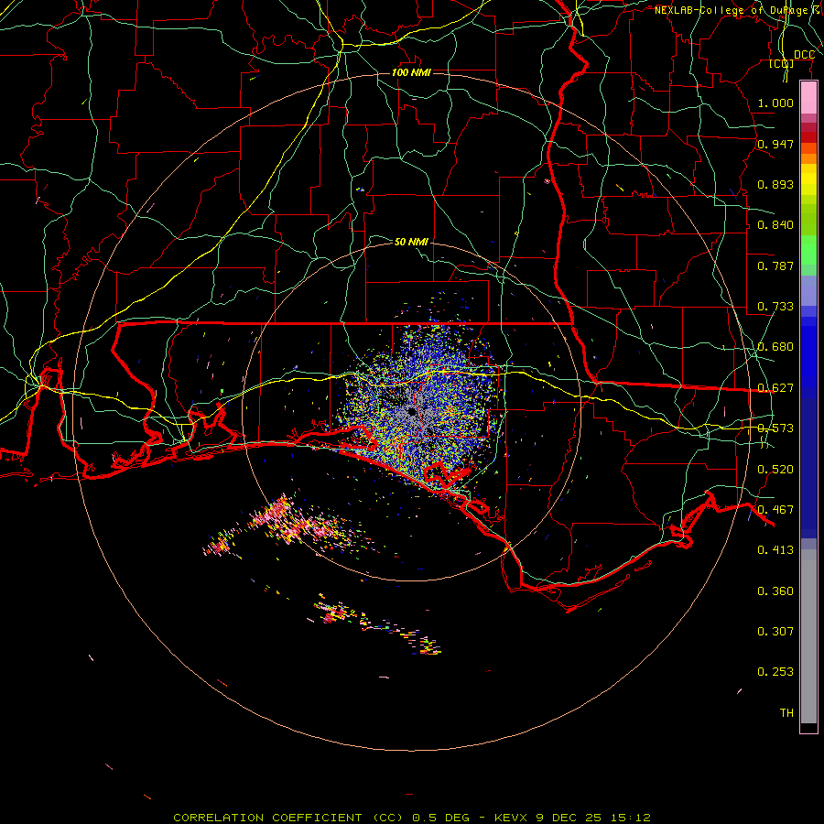
Task: Pick the pink top segment of color bar
Action: click(808, 98)
